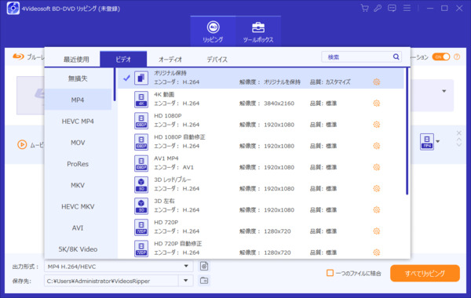Select the ビデオ format tab
This screenshot has width=471, height=298.
point(123,59)
